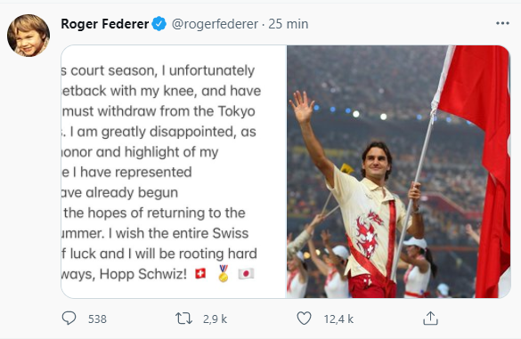
Task: Open the Federer flag-bearer photo
Action: pyautogui.click(x=398, y=172)
